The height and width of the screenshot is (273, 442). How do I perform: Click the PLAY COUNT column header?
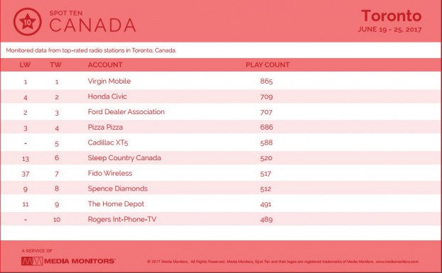(x=267, y=65)
